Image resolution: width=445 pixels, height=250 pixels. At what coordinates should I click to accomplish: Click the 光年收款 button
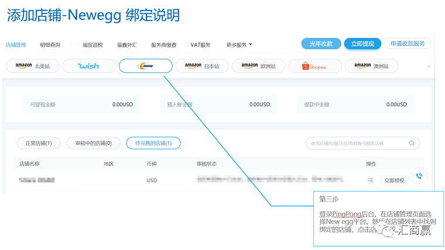(x=321, y=44)
